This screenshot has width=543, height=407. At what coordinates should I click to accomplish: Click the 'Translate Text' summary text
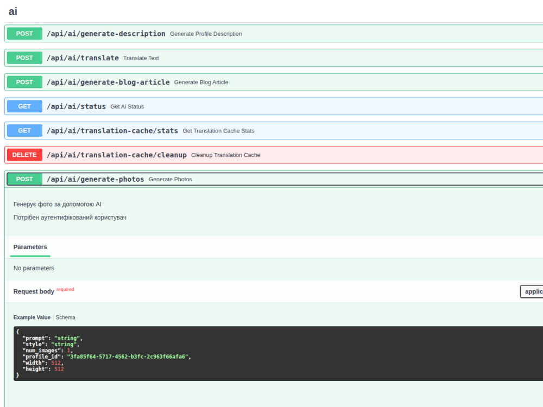point(141,58)
